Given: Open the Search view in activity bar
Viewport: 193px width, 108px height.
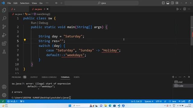Looking at the screenshot, I should pos(4,19).
